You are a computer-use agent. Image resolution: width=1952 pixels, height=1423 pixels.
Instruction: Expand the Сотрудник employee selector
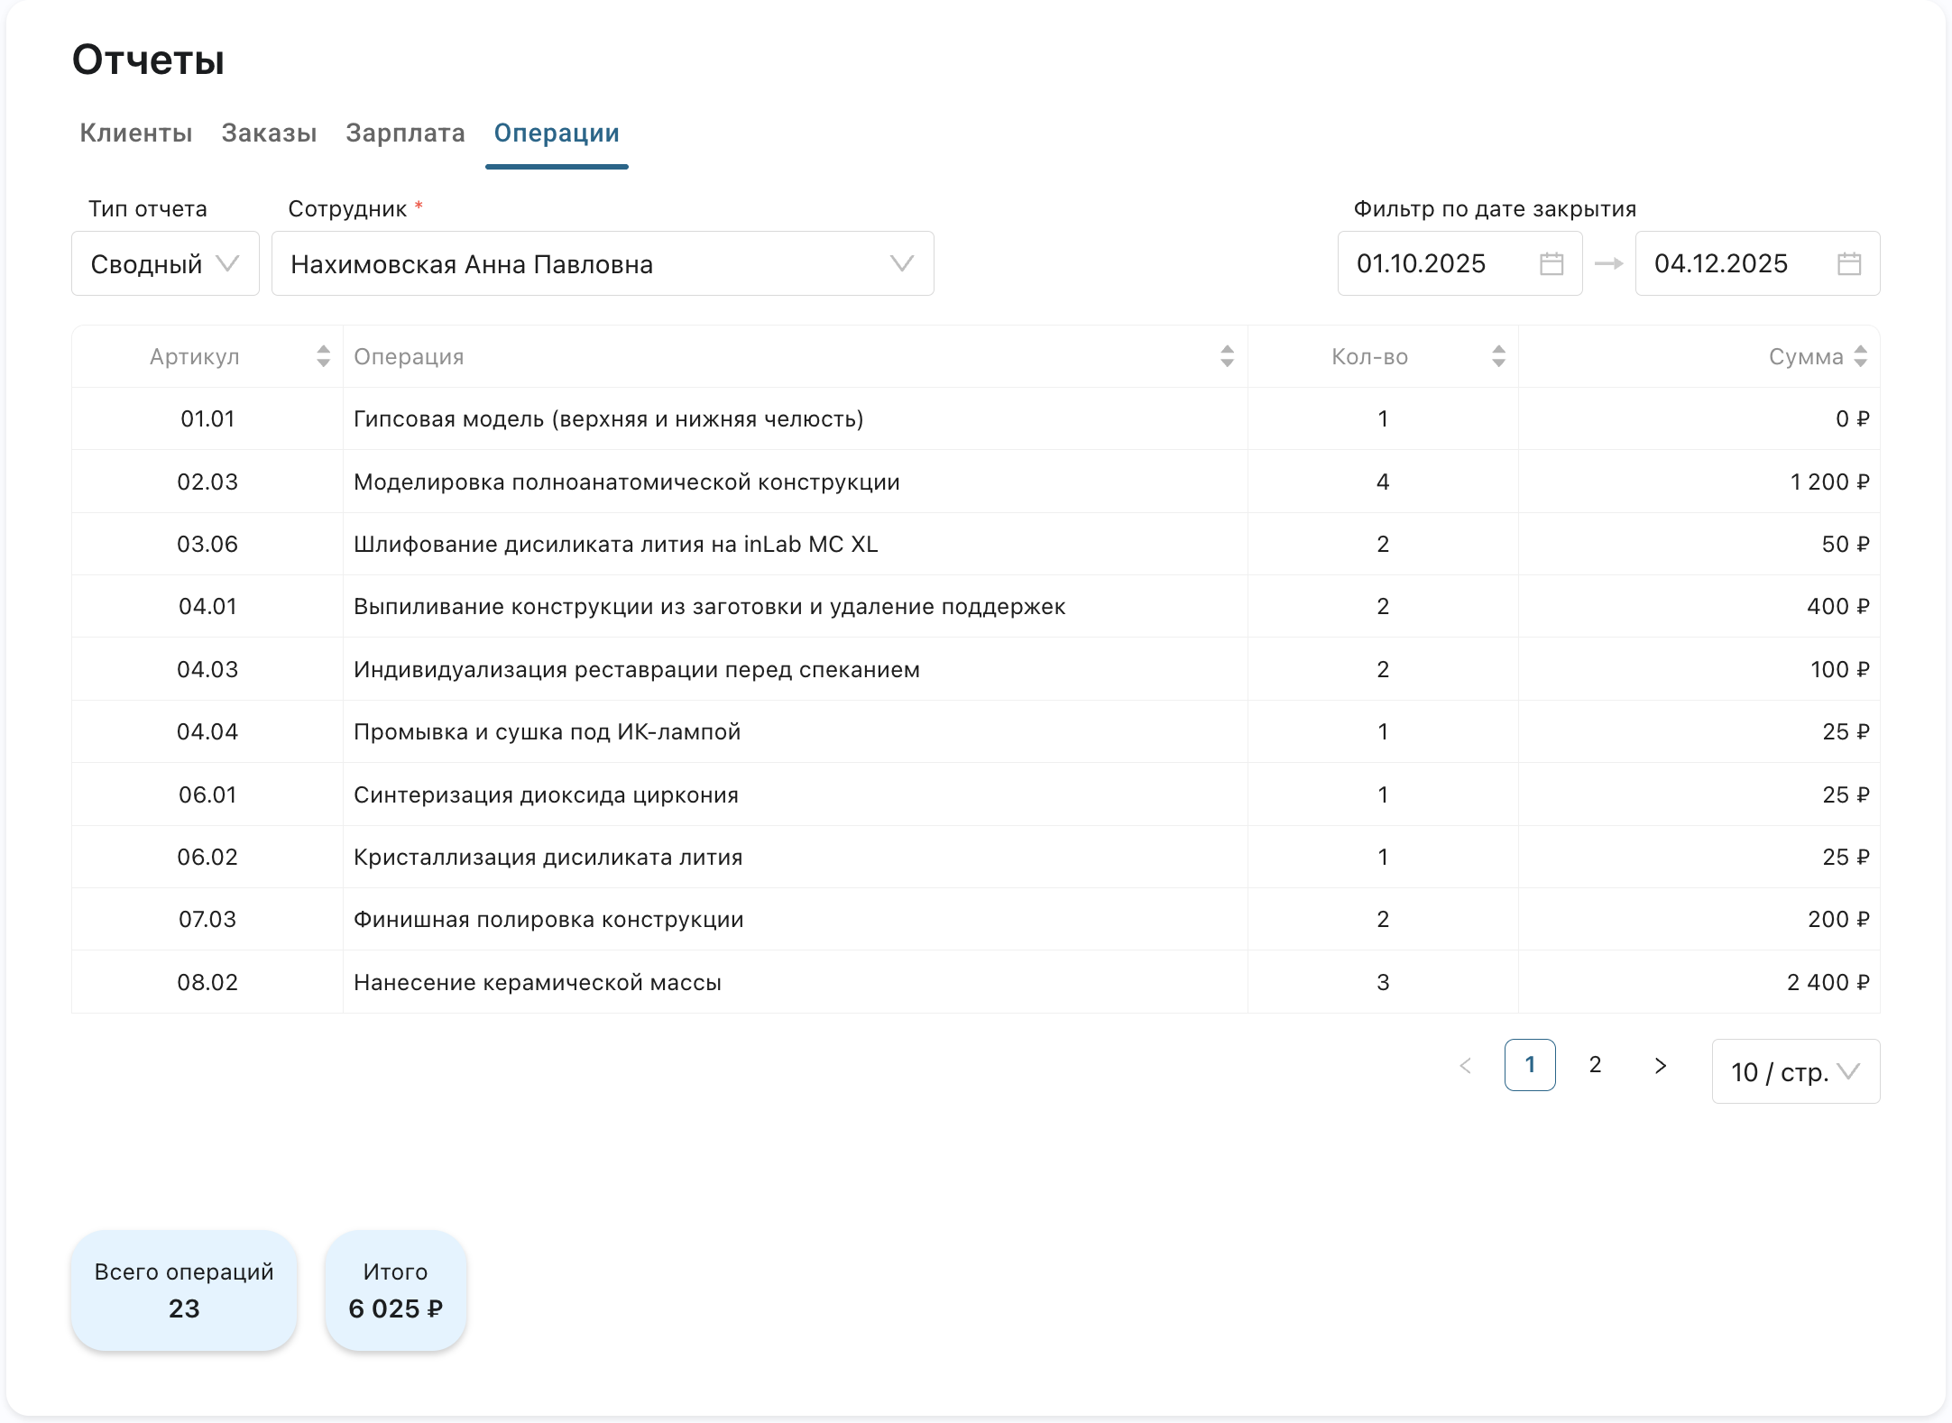[x=602, y=263]
